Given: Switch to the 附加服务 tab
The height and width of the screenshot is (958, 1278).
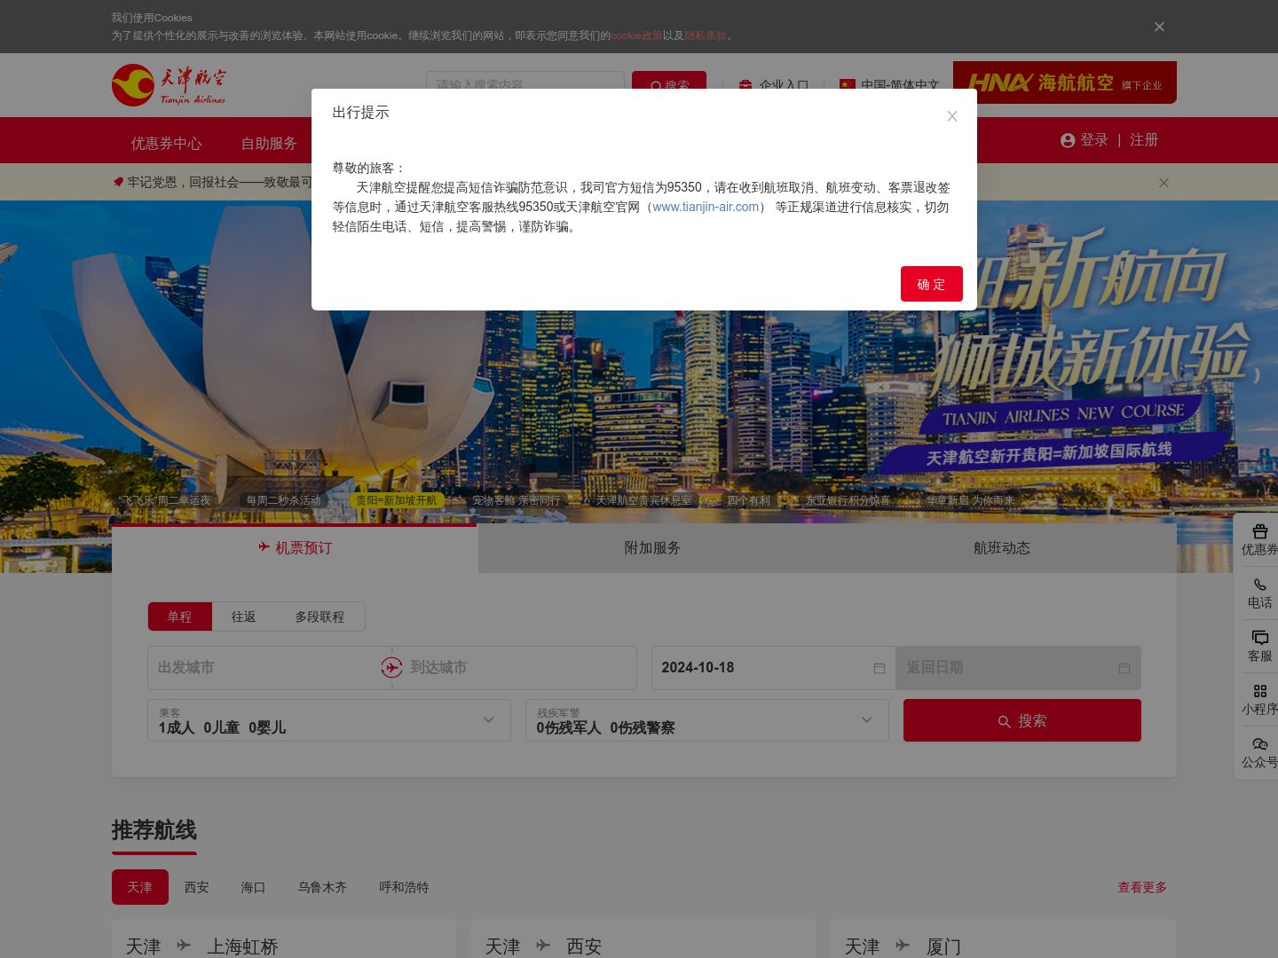Looking at the screenshot, I should click(x=652, y=548).
